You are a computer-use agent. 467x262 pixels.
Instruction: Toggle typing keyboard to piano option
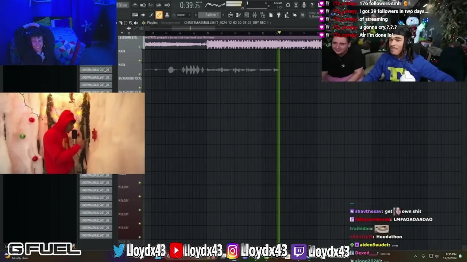pos(135,15)
